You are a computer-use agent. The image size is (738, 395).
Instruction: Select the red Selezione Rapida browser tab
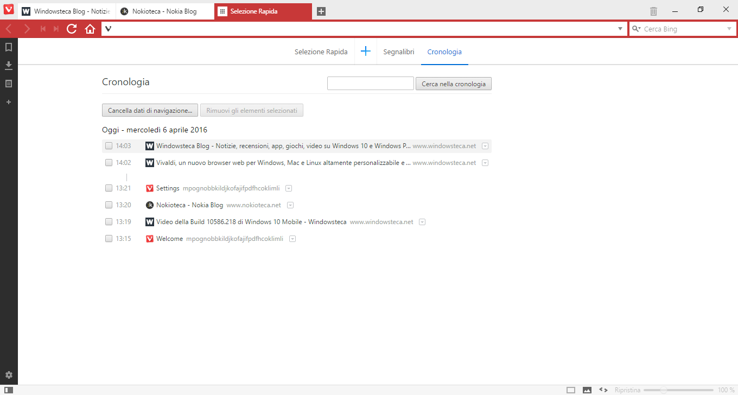[263, 11]
